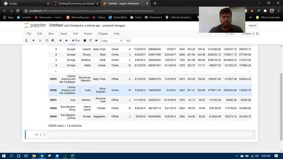Open the command palette keyboard icon
The image size is (283, 159).
click(128, 41)
